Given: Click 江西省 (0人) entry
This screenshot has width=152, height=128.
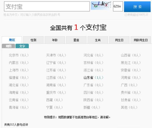Looking at the screenshot, I should pyautogui.click(x=56, y=78).
